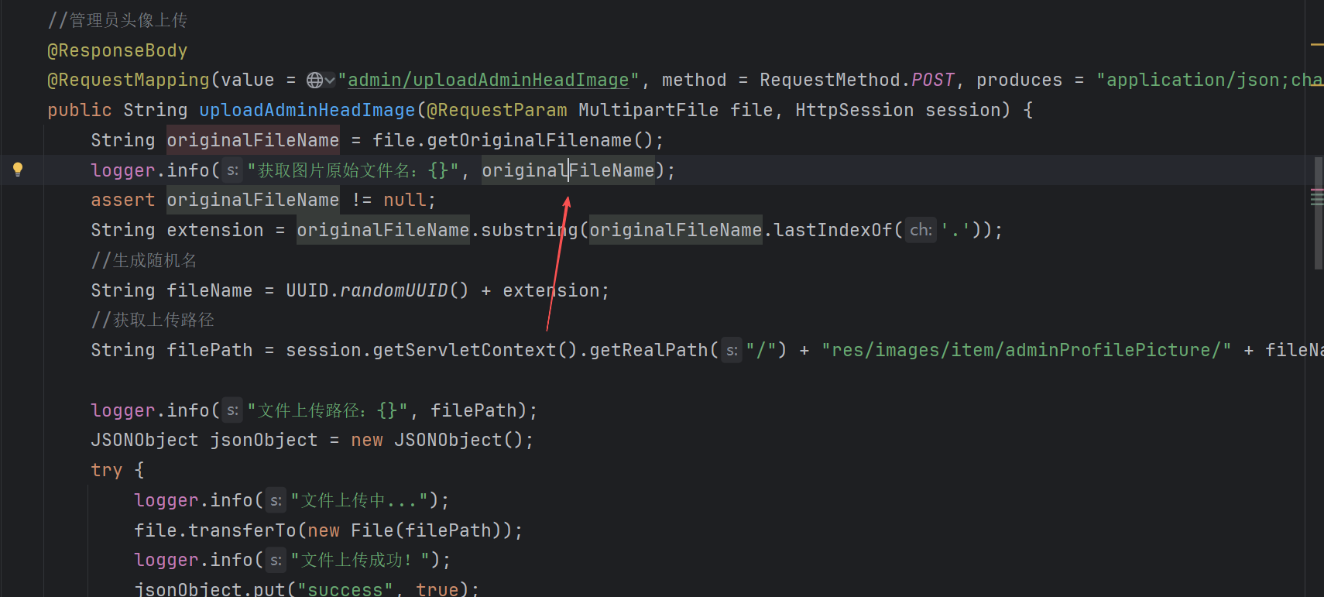Click the "File" constructor in transferTo line
Viewport: 1324px width, 597px height.
click(372, 530)
